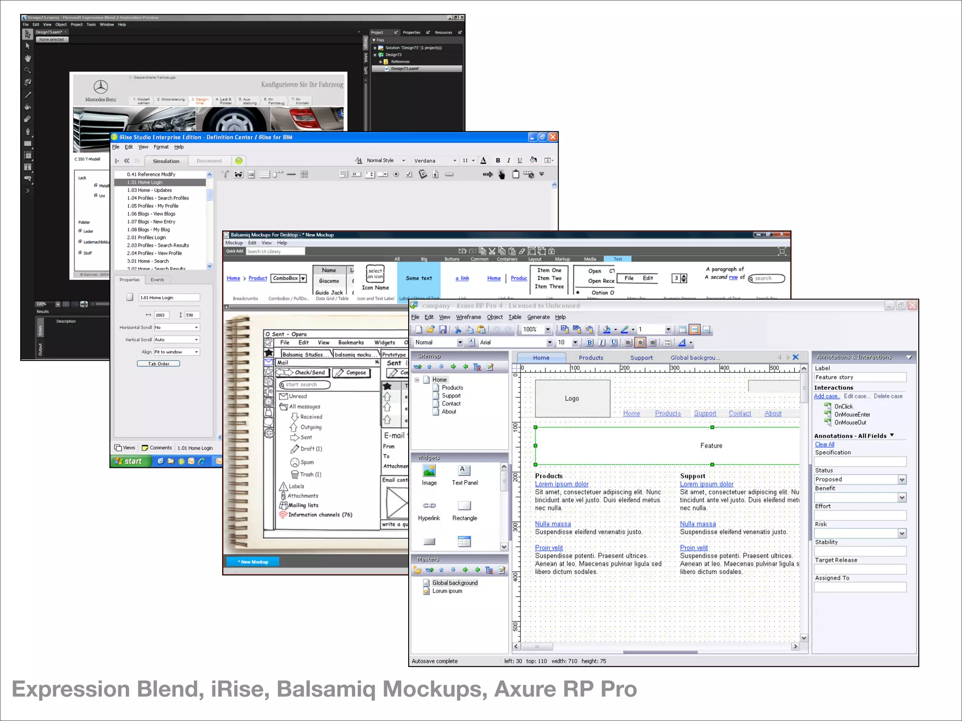
Task: Select the Uni radio button in Blend canvas
Action: tap(96, 195)
